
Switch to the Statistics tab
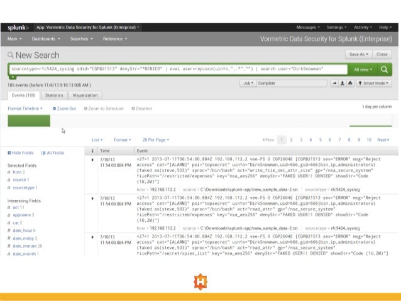coord(54,95)
